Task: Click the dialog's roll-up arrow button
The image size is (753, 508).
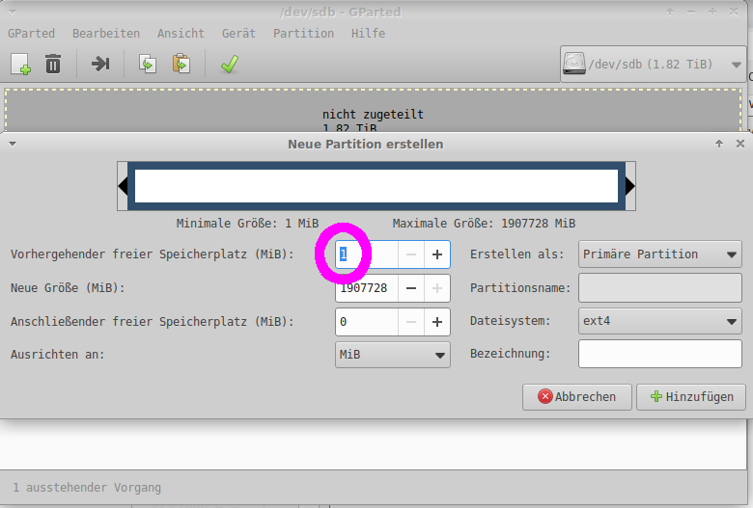Action: pos(719,144)
